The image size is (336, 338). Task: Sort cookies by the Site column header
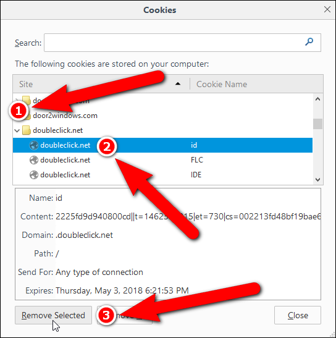101,84
